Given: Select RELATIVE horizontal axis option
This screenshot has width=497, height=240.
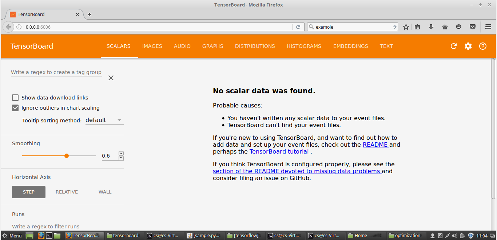Looking at the screenshot, I should click(x=67, y=192).
